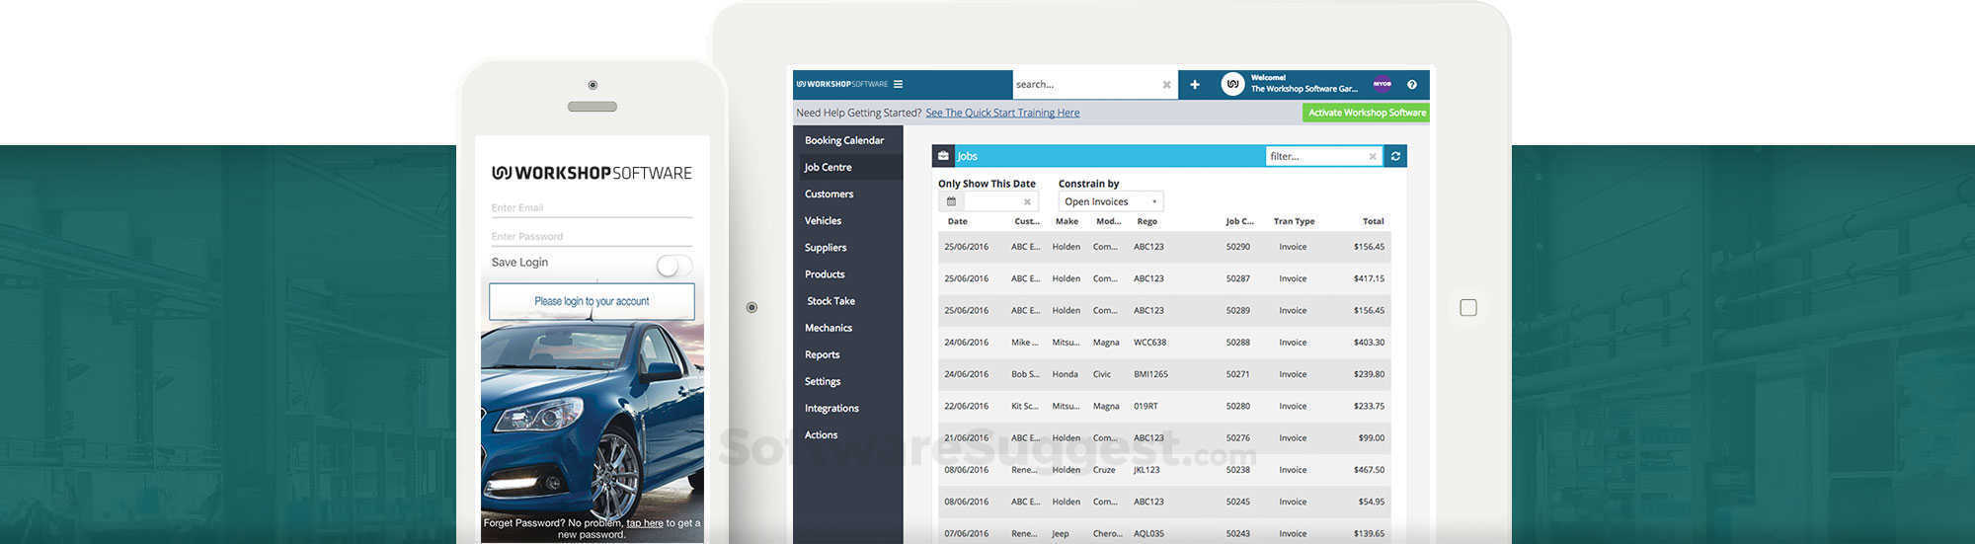Clear the top search box with its X
The height and width of the screenshot is (544, 1975).
coord(1166,85)
